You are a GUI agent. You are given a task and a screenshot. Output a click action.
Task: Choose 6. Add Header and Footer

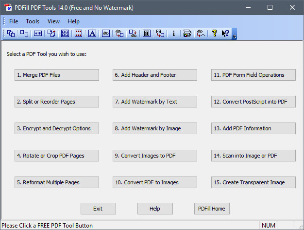click(x=155, y=75)
